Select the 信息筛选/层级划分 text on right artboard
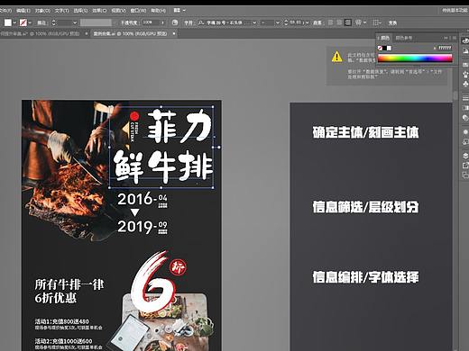 [x=365, y=207]
